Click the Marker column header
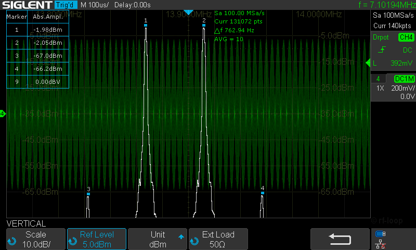Screen dimensions: 416x250 click(17, 17)
